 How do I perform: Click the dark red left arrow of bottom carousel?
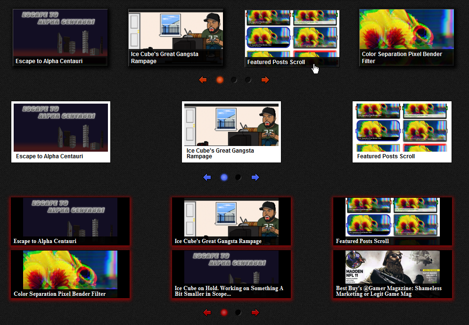(206, 313)
